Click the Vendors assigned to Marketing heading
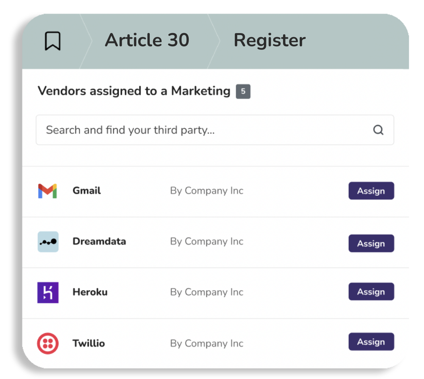The width and height of the screenshot is (424, 379). 134,91
